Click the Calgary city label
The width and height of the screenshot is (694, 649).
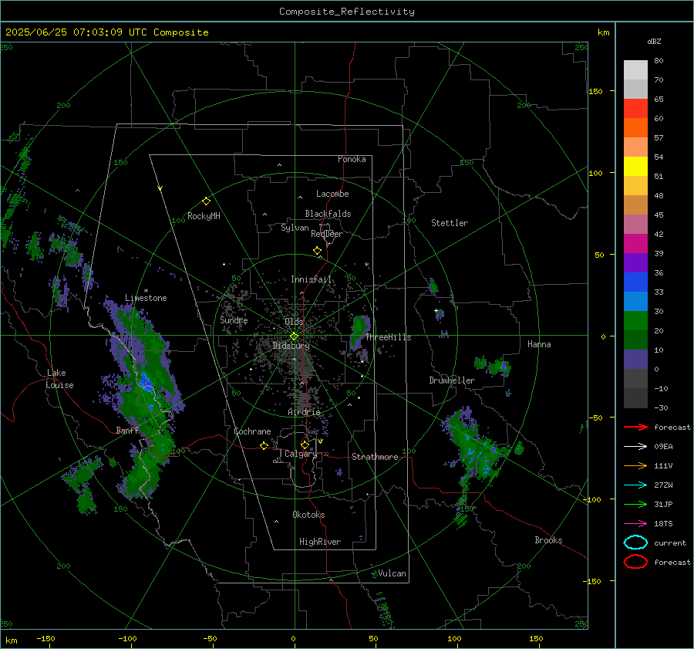[x=301, y=454]
